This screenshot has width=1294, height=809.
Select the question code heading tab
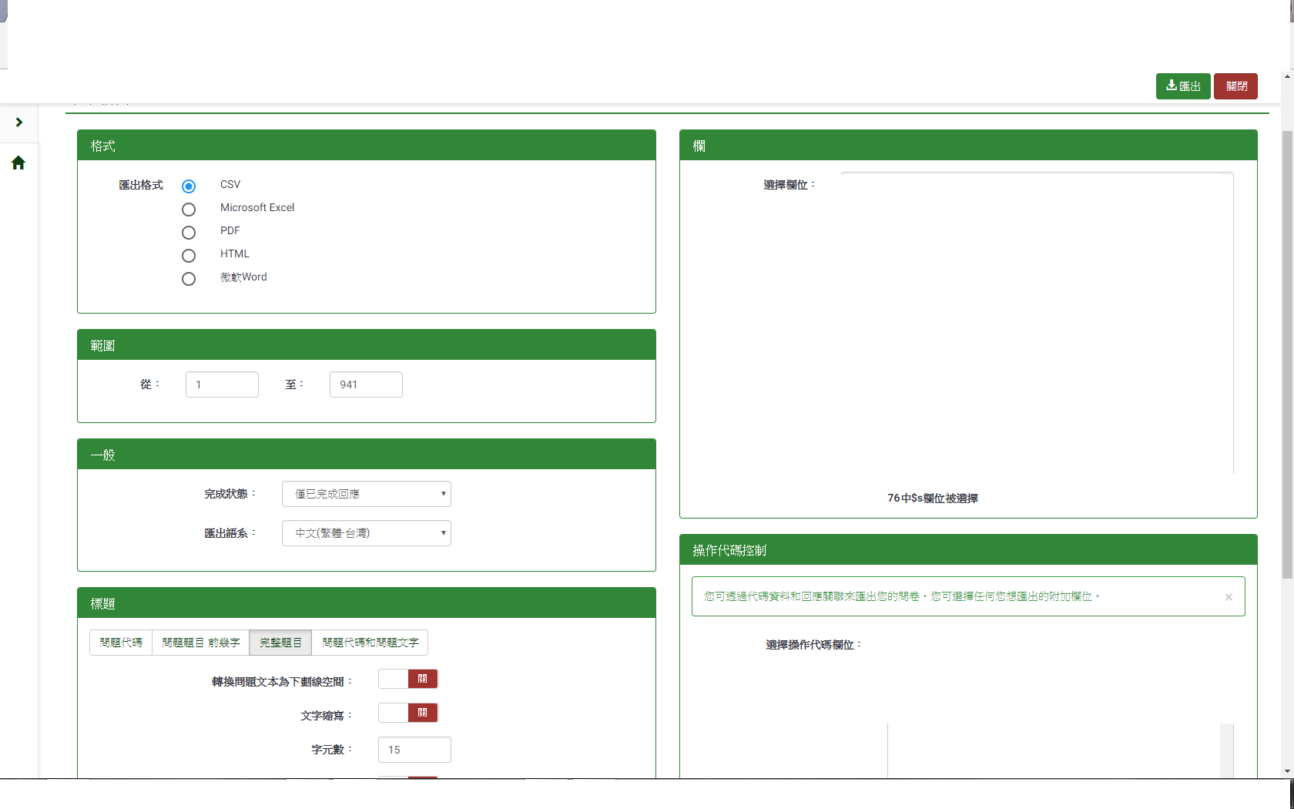[121, 643]
